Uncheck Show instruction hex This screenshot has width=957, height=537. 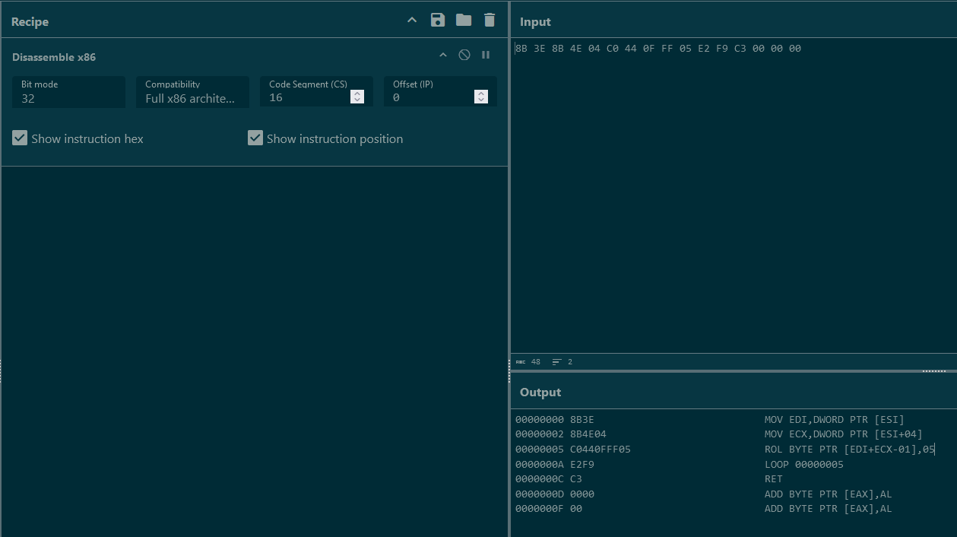20,138
